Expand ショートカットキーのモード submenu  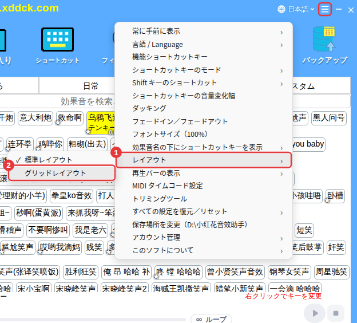pyautogui.click(x=204, y=70)
